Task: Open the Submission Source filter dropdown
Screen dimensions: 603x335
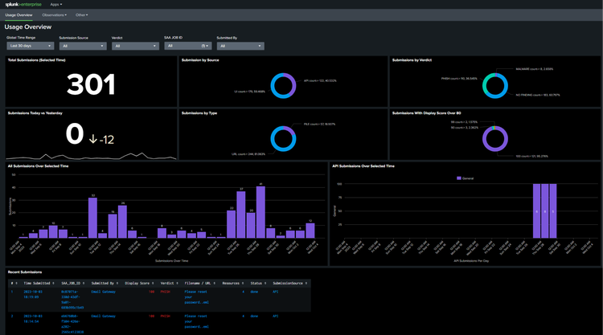Action: click(x=82, y=46)
